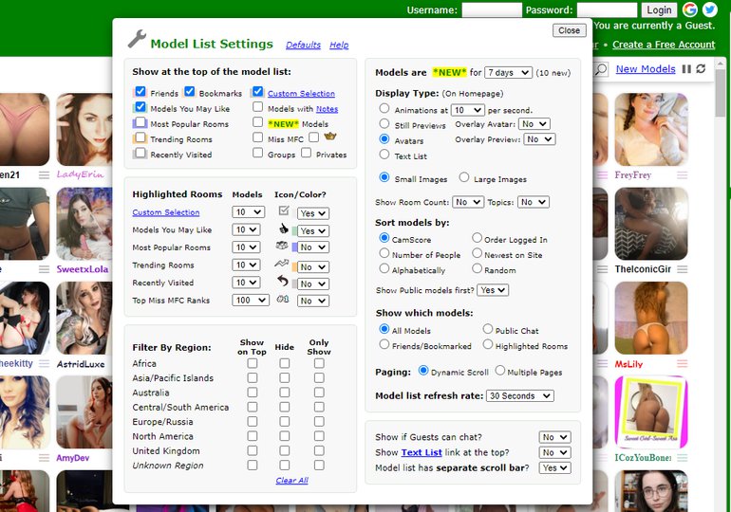Click the trending arrow icon for Trending Rooms
This screenshot has width=731, height=512.
(282, 264)
